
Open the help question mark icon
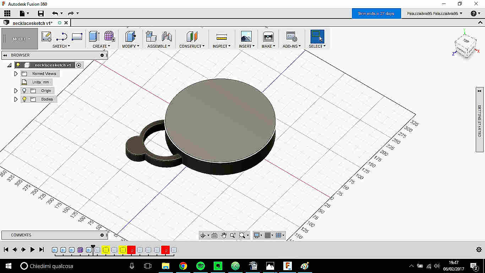click(473, 14)
